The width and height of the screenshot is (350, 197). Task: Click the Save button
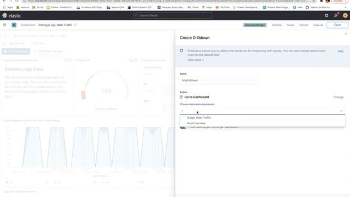pos(337,25)
